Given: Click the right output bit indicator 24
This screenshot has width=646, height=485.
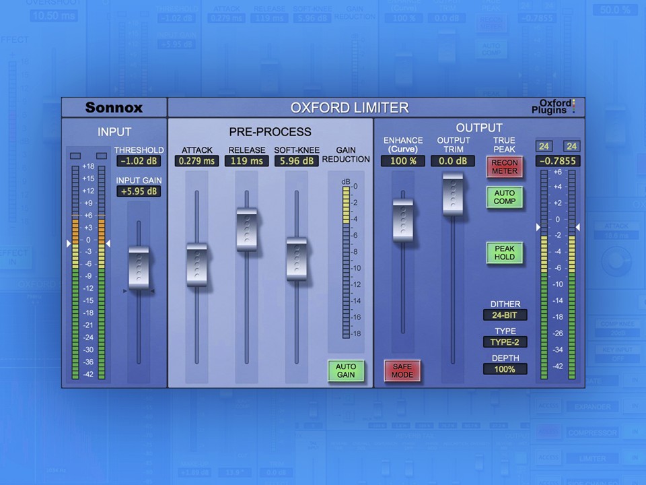Looking at the screenshot, I should 571,146.
